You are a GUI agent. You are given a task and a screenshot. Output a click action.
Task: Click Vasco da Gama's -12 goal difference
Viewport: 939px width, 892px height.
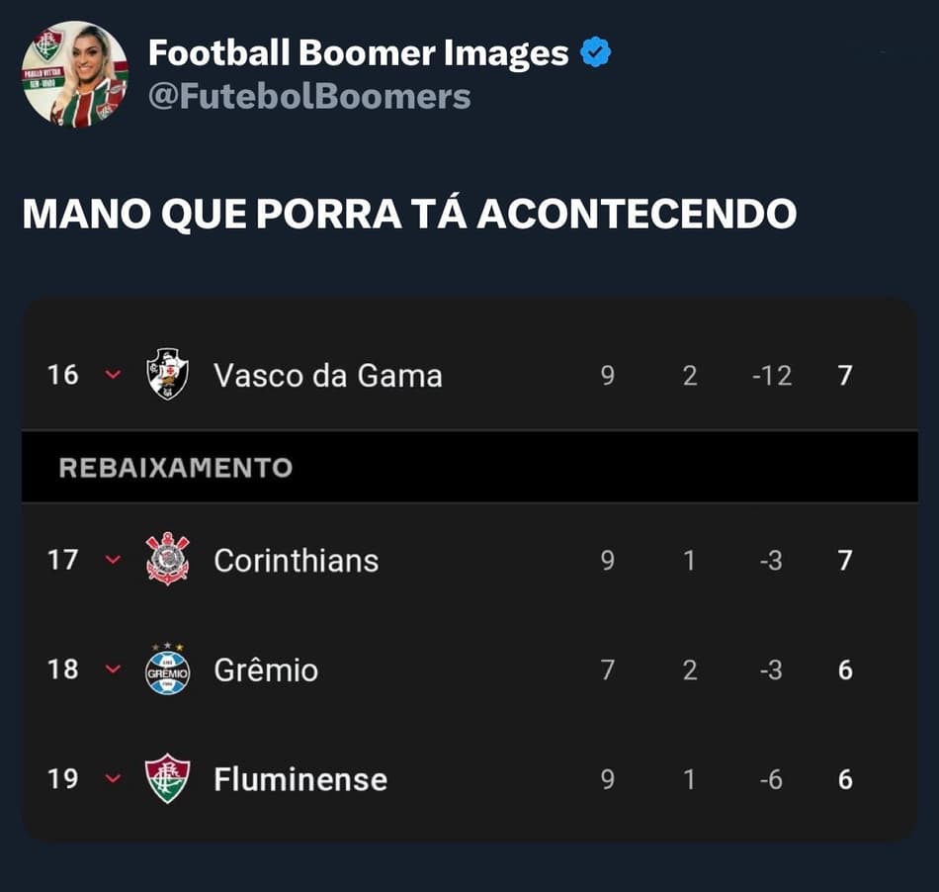[772, 376]
